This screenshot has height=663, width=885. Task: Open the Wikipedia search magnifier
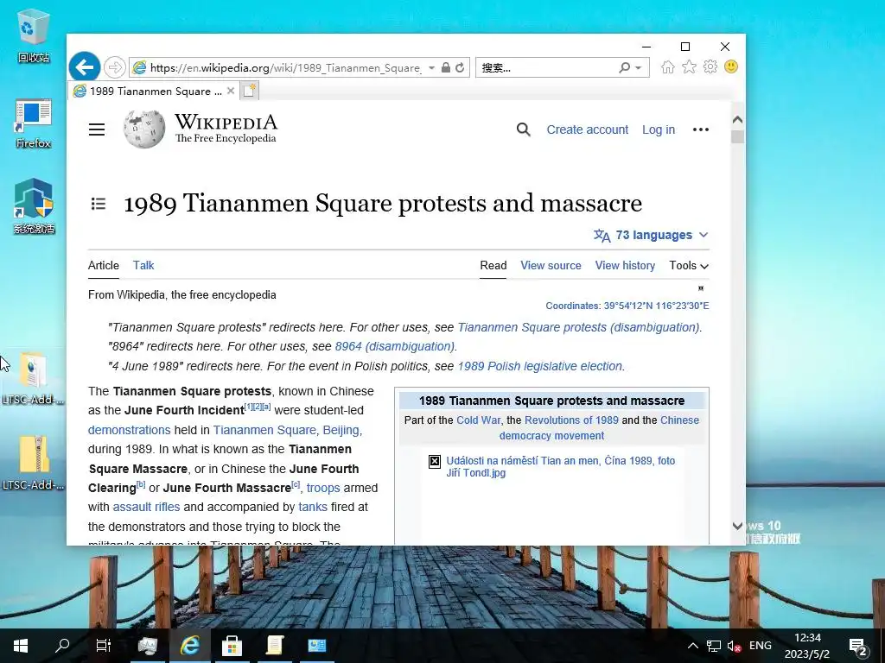click(523, 129)
